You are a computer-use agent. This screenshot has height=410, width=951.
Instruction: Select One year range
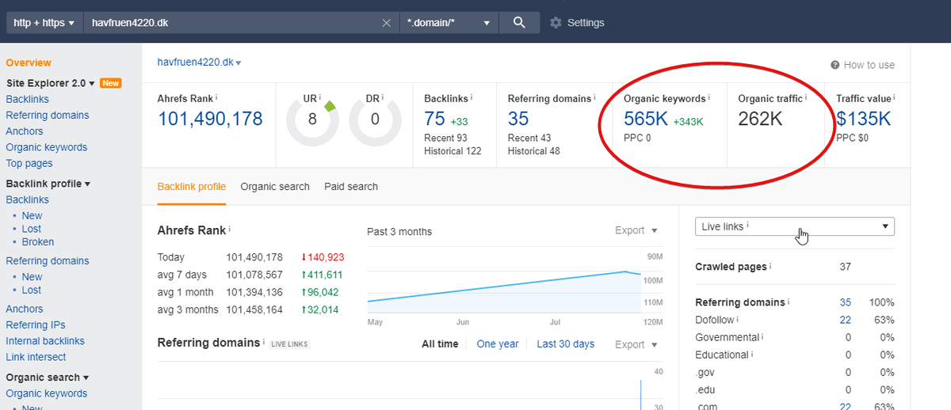tap(498, 344)
